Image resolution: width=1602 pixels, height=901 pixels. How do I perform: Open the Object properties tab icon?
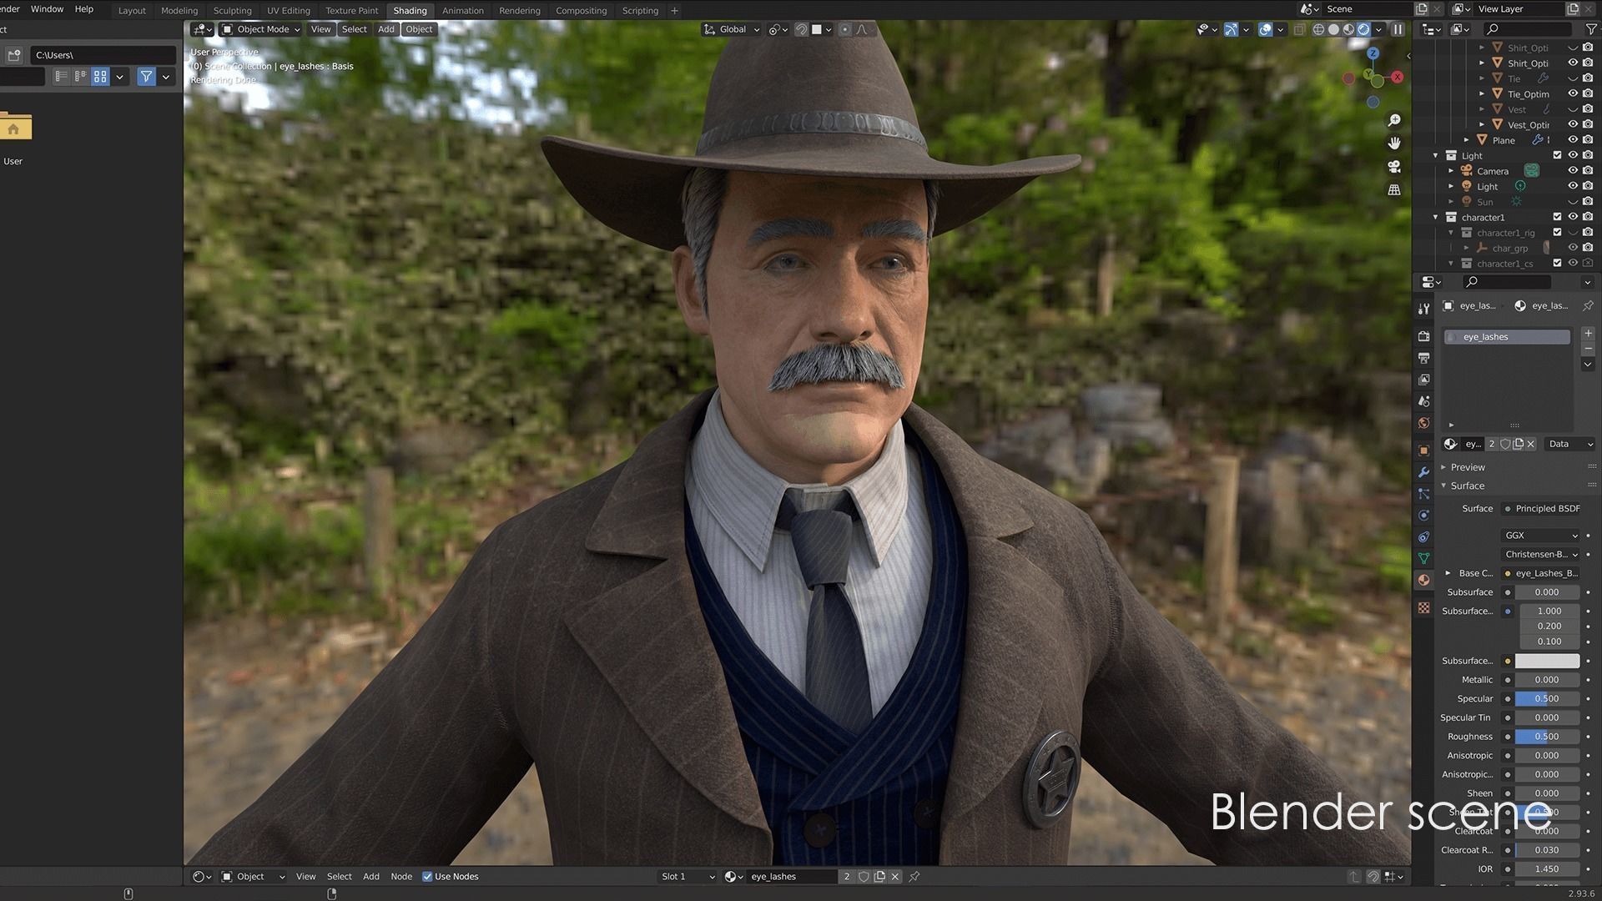pyautogui.click(x=1423, y=450)
